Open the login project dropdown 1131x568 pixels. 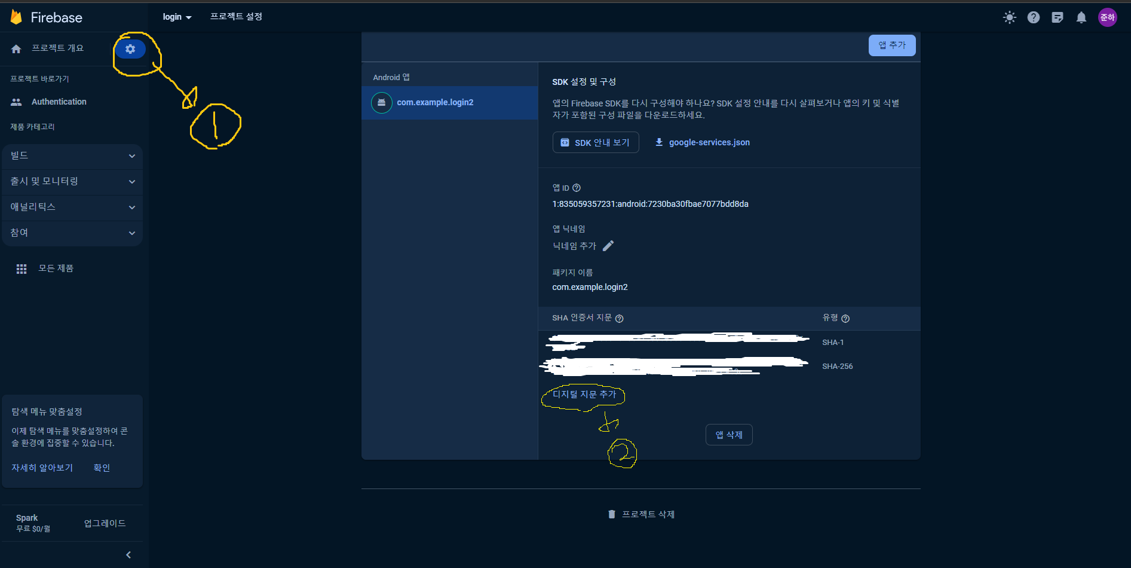pos(177,17)
